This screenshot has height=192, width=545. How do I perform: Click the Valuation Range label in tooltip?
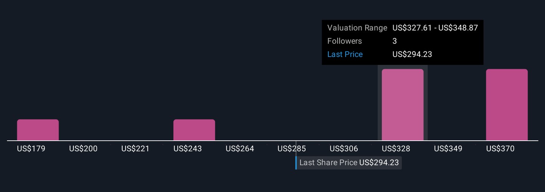(357, 28)
